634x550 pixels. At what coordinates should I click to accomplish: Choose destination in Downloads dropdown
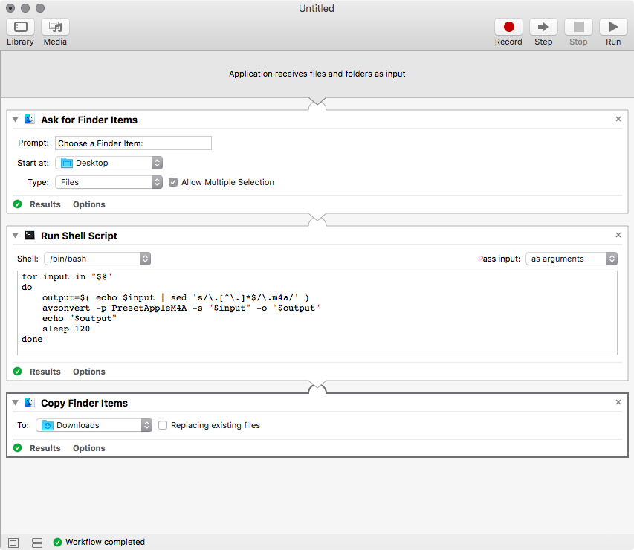click(x=94, y=425)
